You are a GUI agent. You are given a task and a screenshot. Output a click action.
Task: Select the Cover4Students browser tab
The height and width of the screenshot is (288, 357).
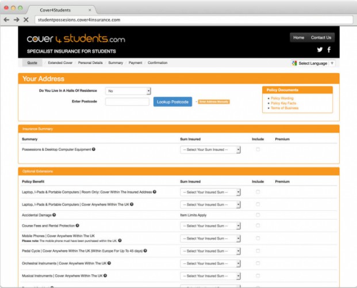click(62, 10)
